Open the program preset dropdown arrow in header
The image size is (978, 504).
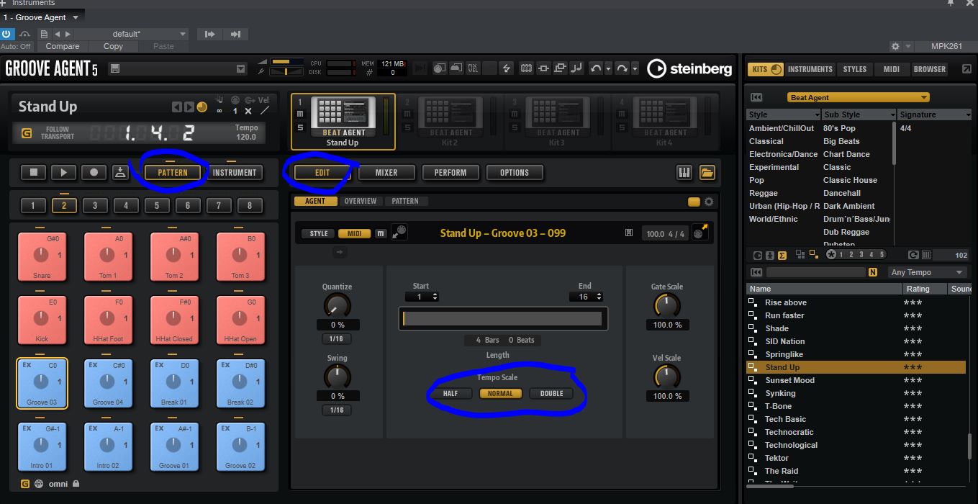[241, 69]
